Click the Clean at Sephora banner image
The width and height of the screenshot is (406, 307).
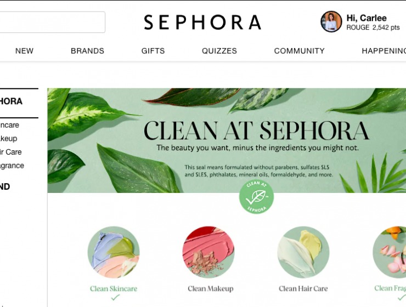point(227,140)
